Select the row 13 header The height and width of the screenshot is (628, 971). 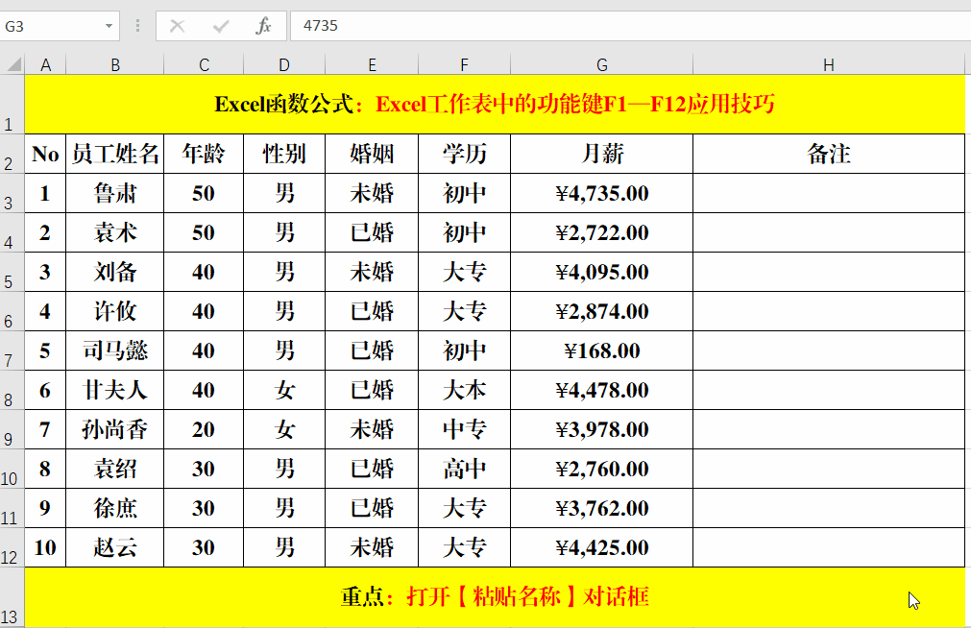tap(12, 597)
